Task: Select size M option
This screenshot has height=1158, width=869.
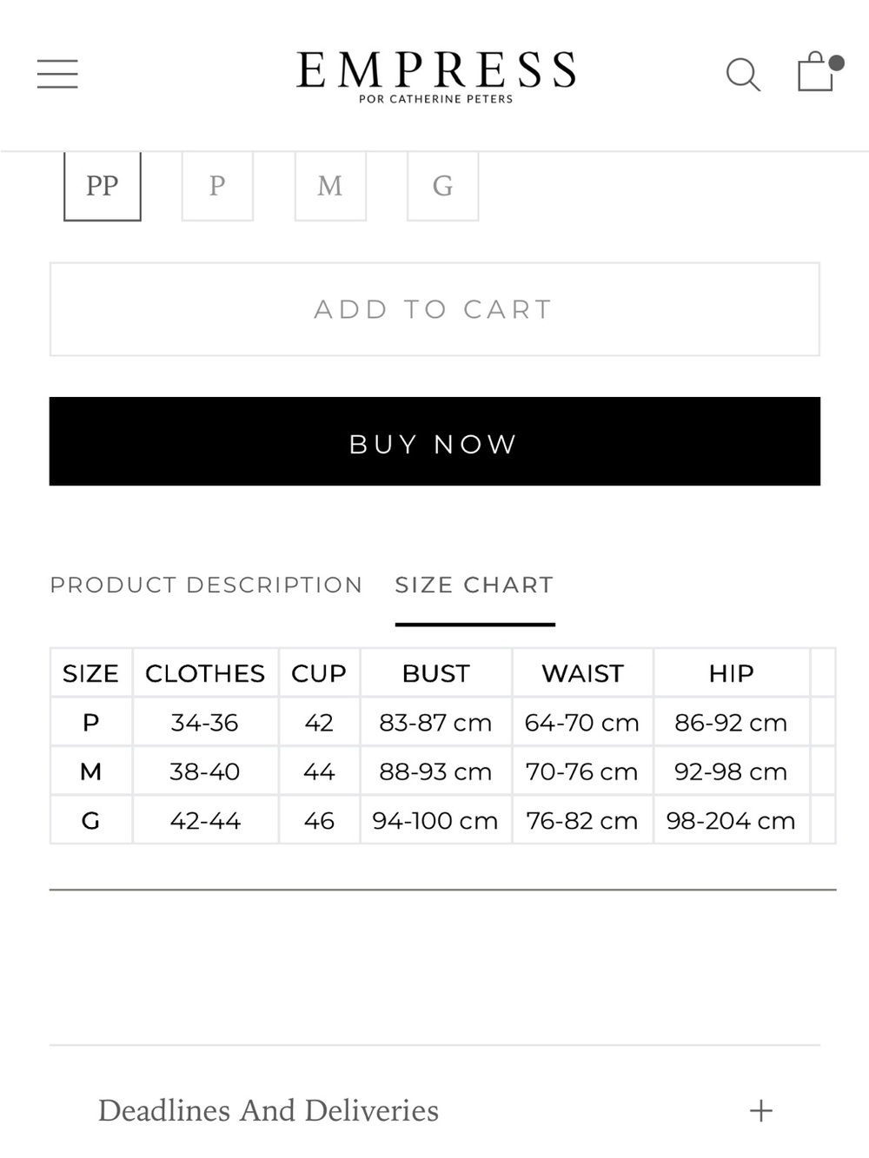Action: pos(330,186)
